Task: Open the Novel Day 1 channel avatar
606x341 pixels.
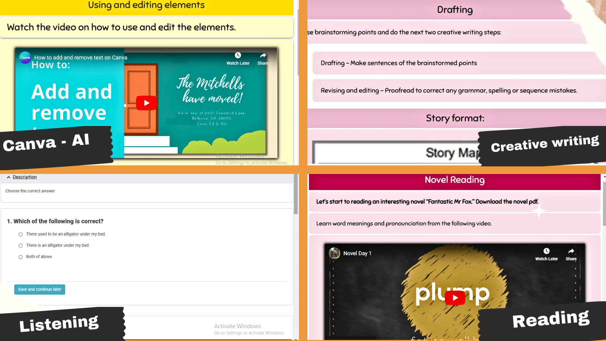Action: pyautogui.click(x=334, y=253)
